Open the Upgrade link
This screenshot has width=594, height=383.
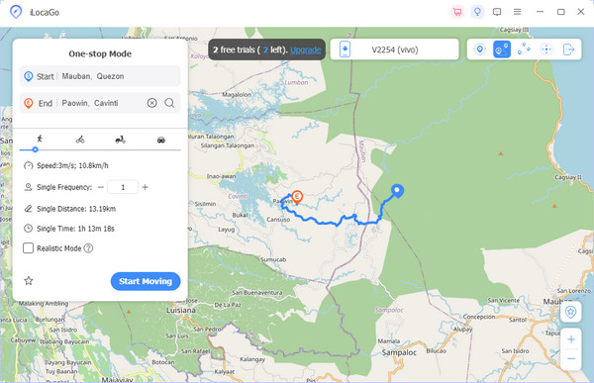click(305, 49)
